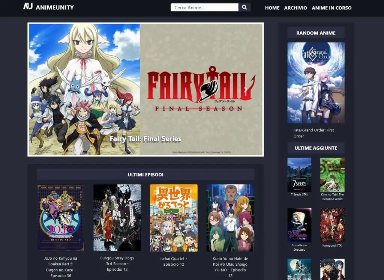The image size is (384, 280).
Task: Open the AnimeUnity AU logo icon
Action: point(28,6)
